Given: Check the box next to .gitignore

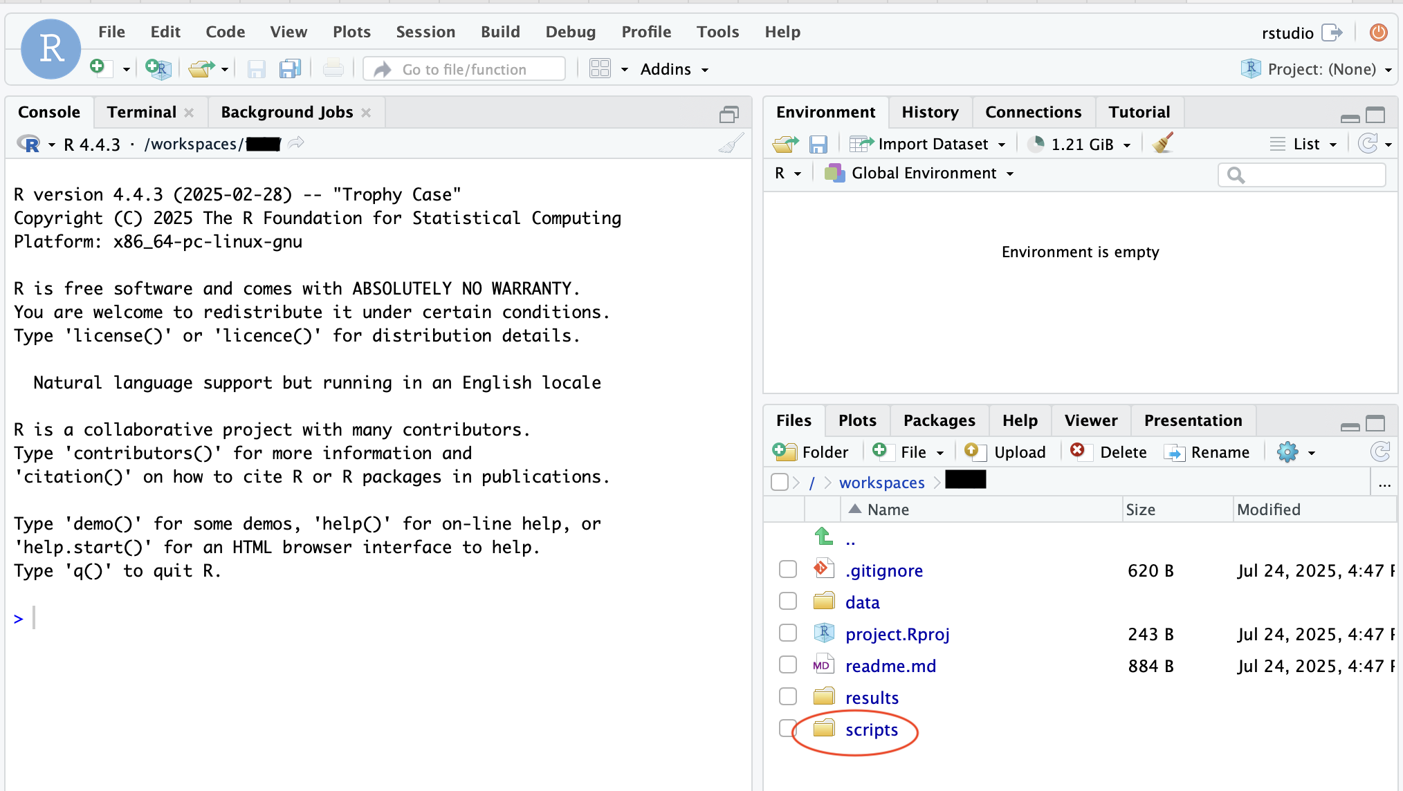Looking at the screenshot, I should pyautogui.click(x=788, y=569).
